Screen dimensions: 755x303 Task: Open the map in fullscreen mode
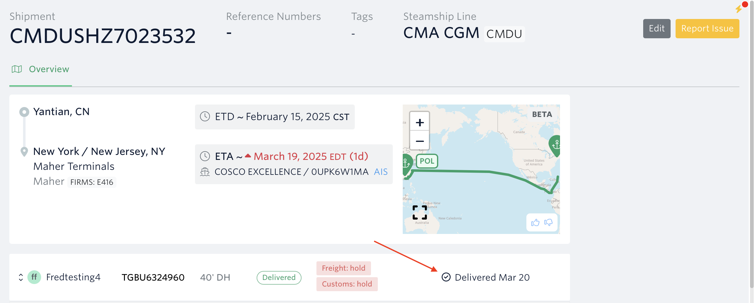point(420,212)
